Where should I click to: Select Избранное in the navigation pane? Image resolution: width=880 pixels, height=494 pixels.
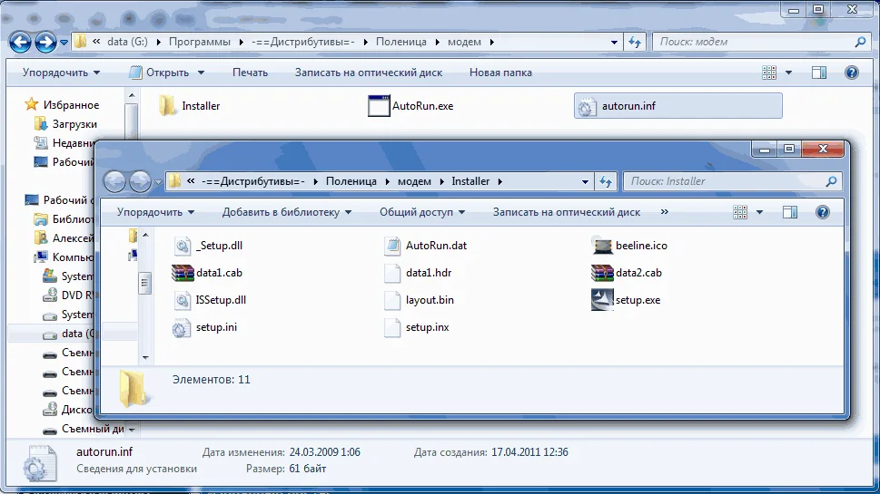click(71, 105)
